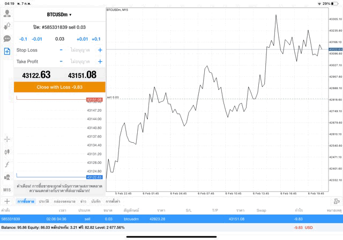This screenshot has width=343, height=240.
Task: Decrease volume by 0.1
Action: pyautogui.click(x=24, y=39)
